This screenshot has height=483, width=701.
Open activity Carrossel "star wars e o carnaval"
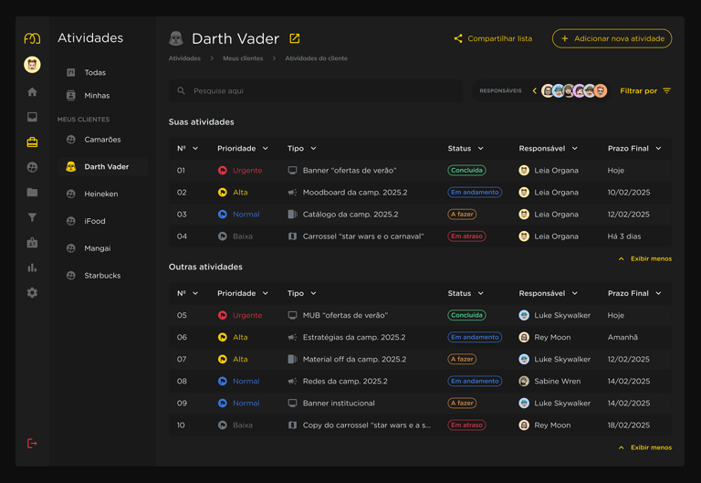363,236
